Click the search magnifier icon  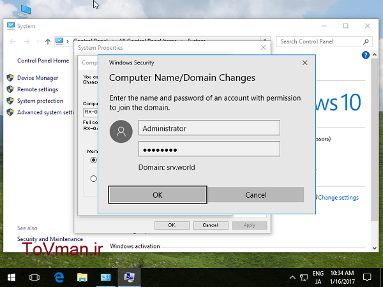click(366, 41)
